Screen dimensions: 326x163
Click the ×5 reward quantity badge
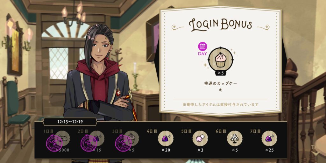pos(221,73)
